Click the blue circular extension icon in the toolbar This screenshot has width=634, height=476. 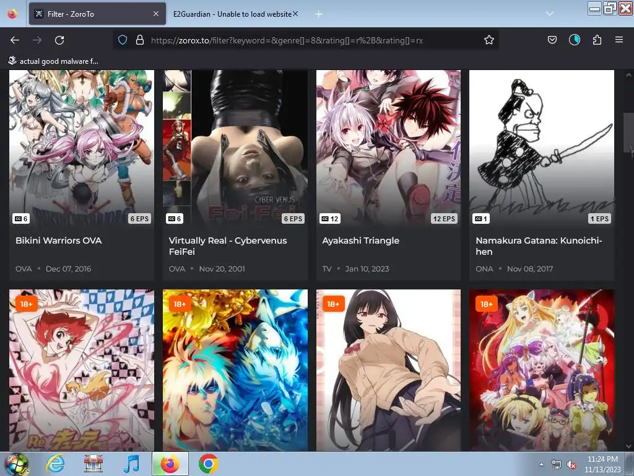coord(574,40)
